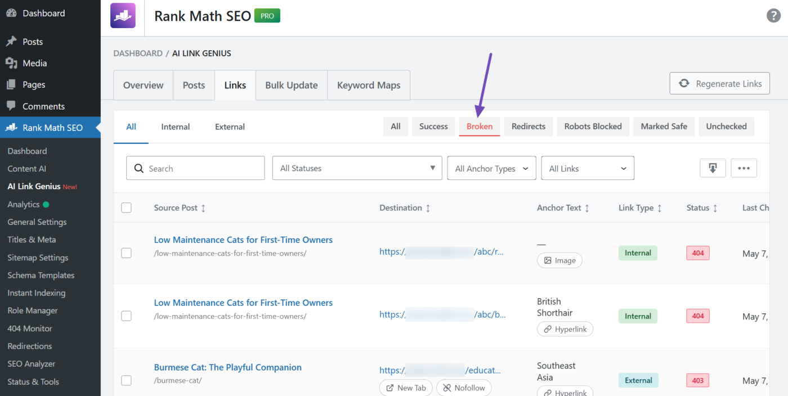Open the destination URL ending in /educat...
788x396 pixels.
point(440,370)
